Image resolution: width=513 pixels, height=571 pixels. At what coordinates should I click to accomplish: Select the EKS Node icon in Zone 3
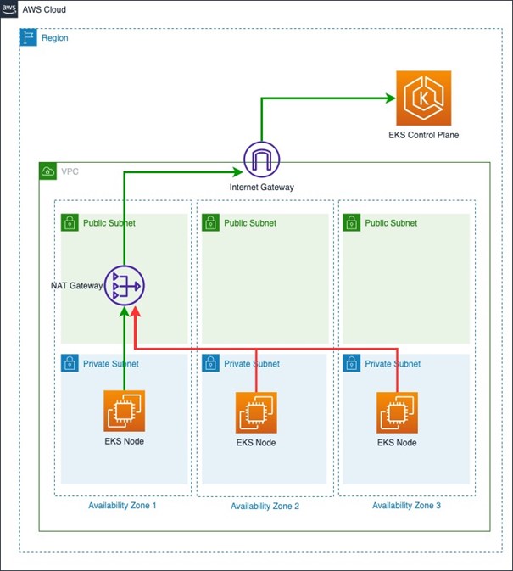point(397,412)
